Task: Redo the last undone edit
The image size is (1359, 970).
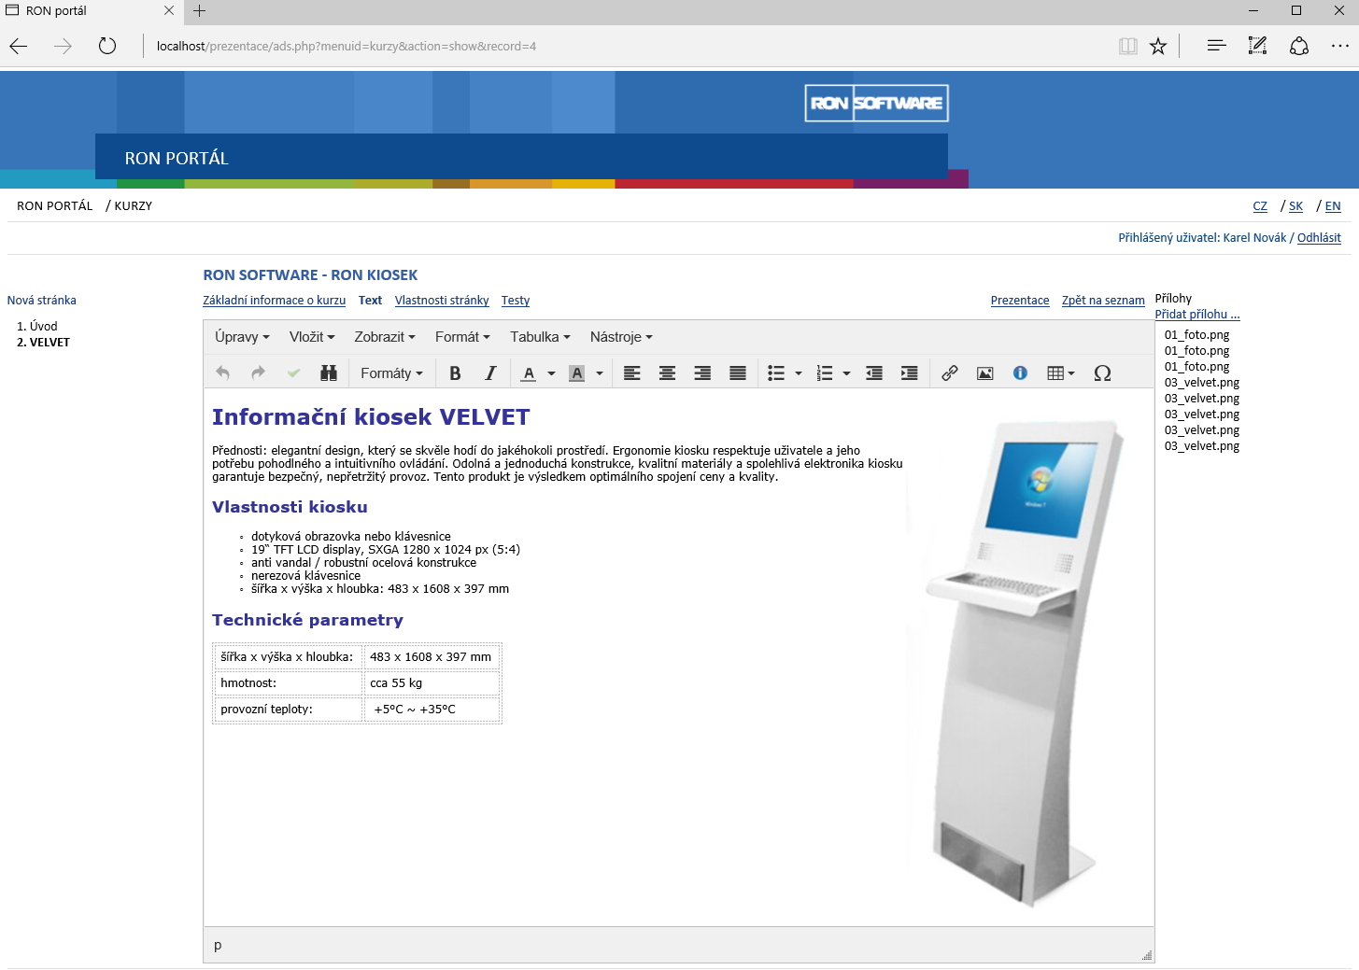Action: (258, 373)
